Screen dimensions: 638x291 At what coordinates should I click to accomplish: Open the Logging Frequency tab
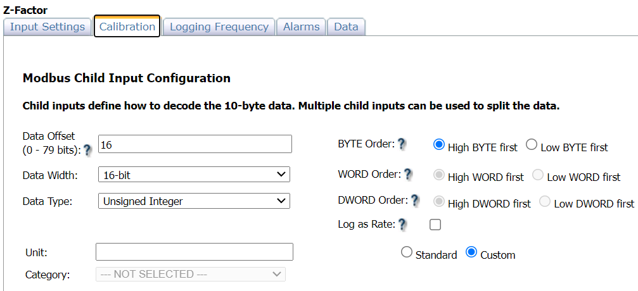[219, 27]
